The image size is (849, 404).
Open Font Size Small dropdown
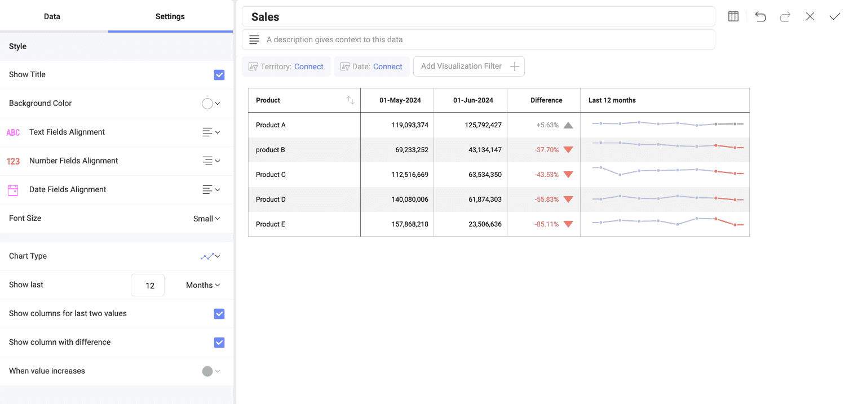206,219
